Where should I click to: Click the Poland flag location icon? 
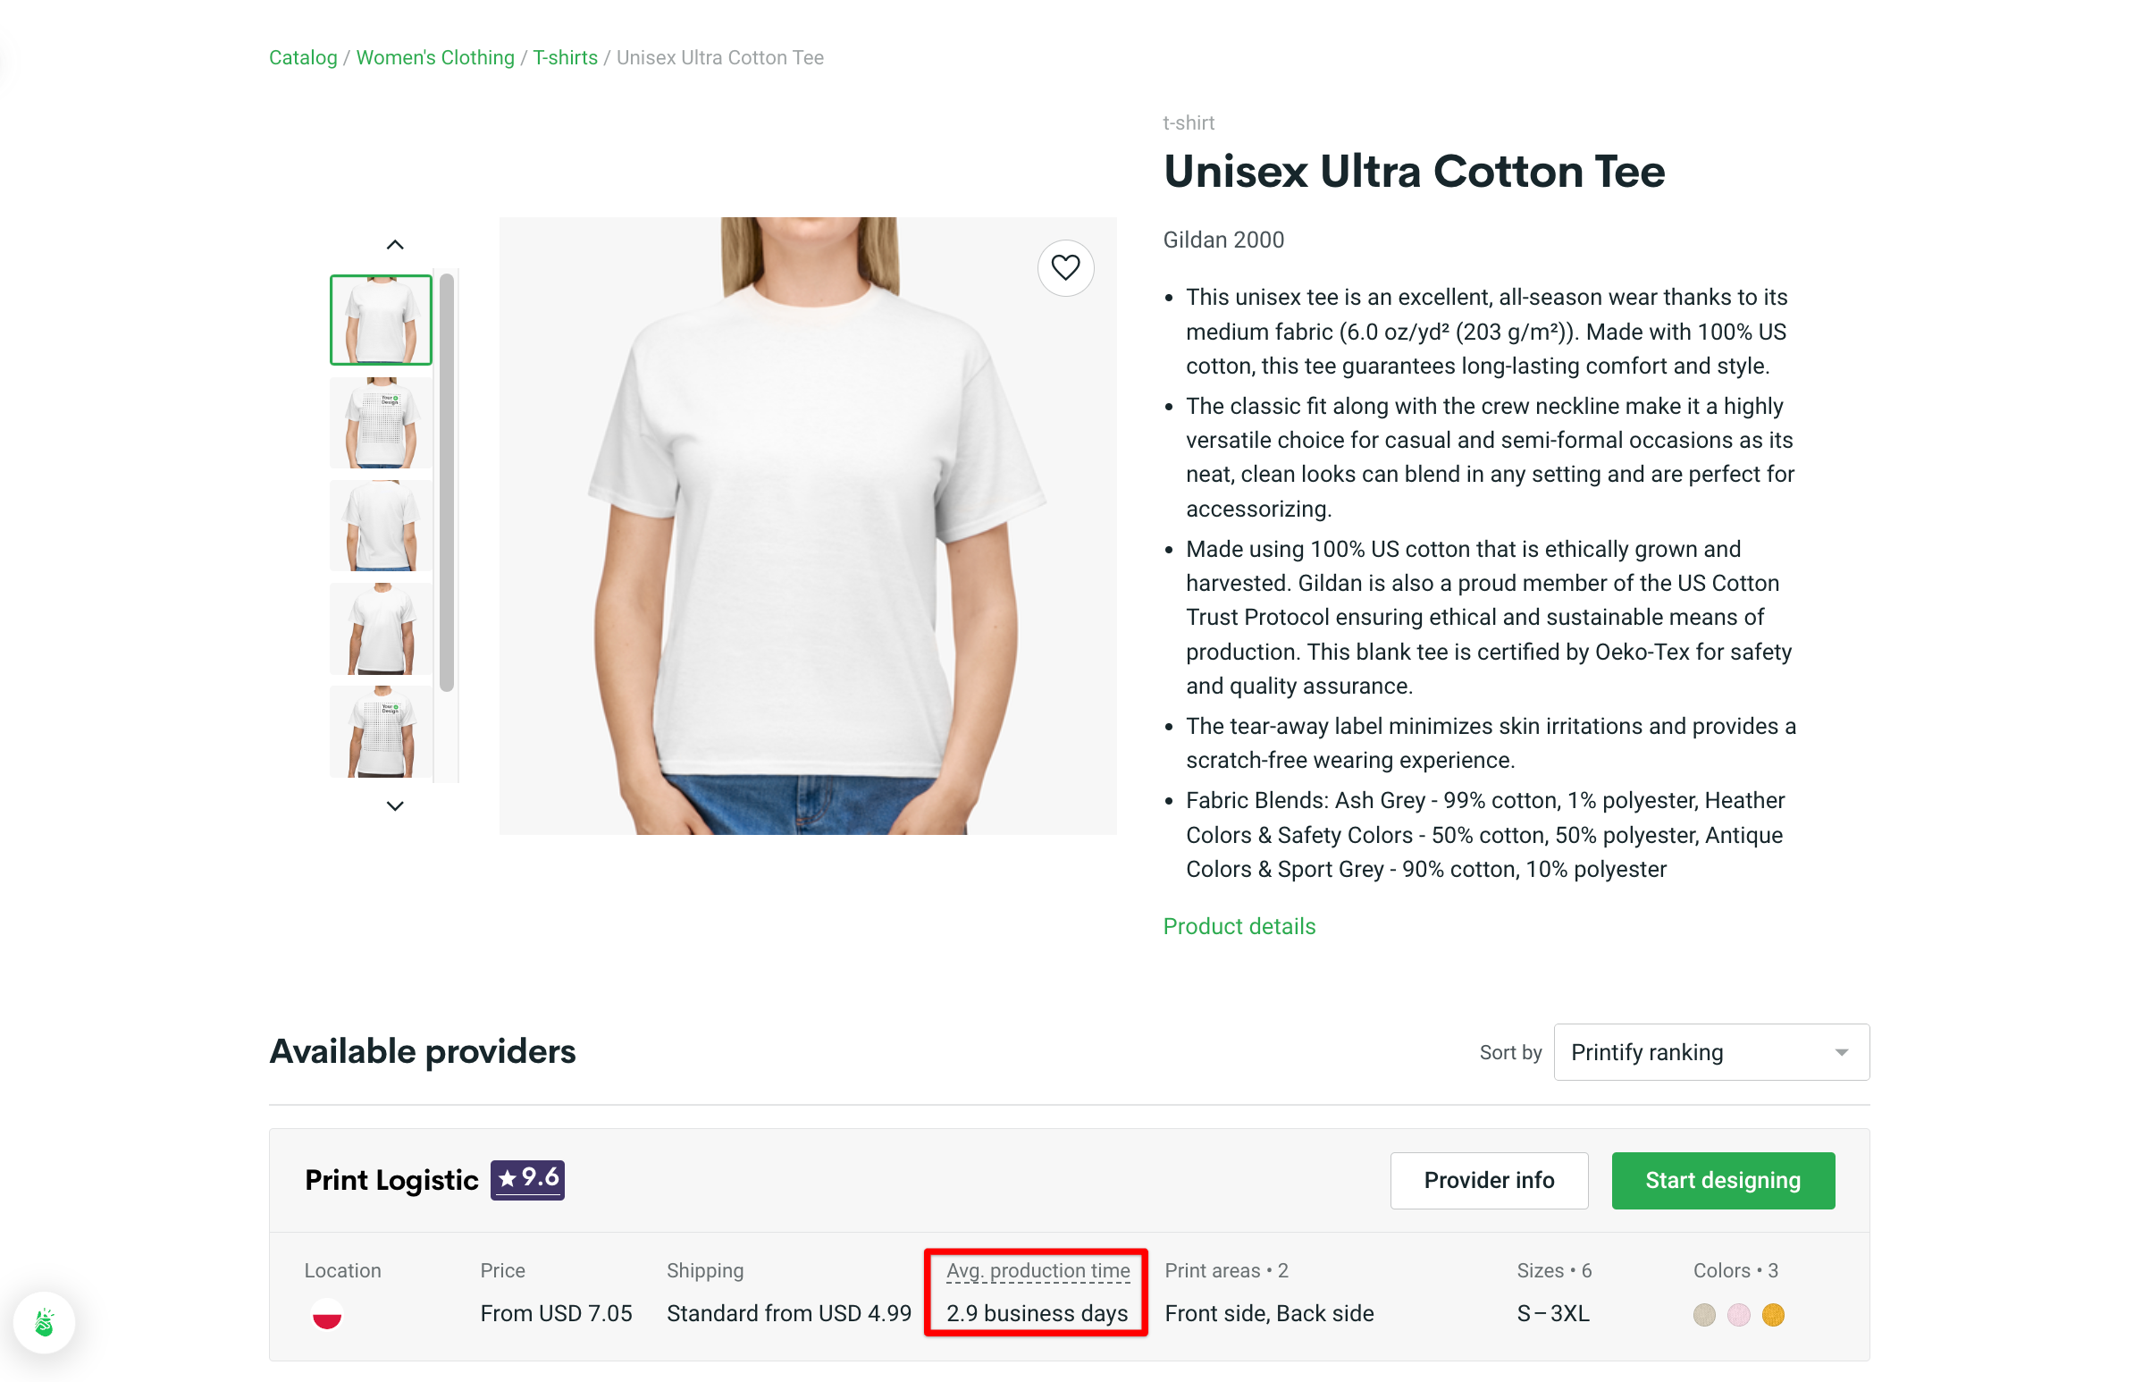pyautogui.click(x=326, y=1315)
